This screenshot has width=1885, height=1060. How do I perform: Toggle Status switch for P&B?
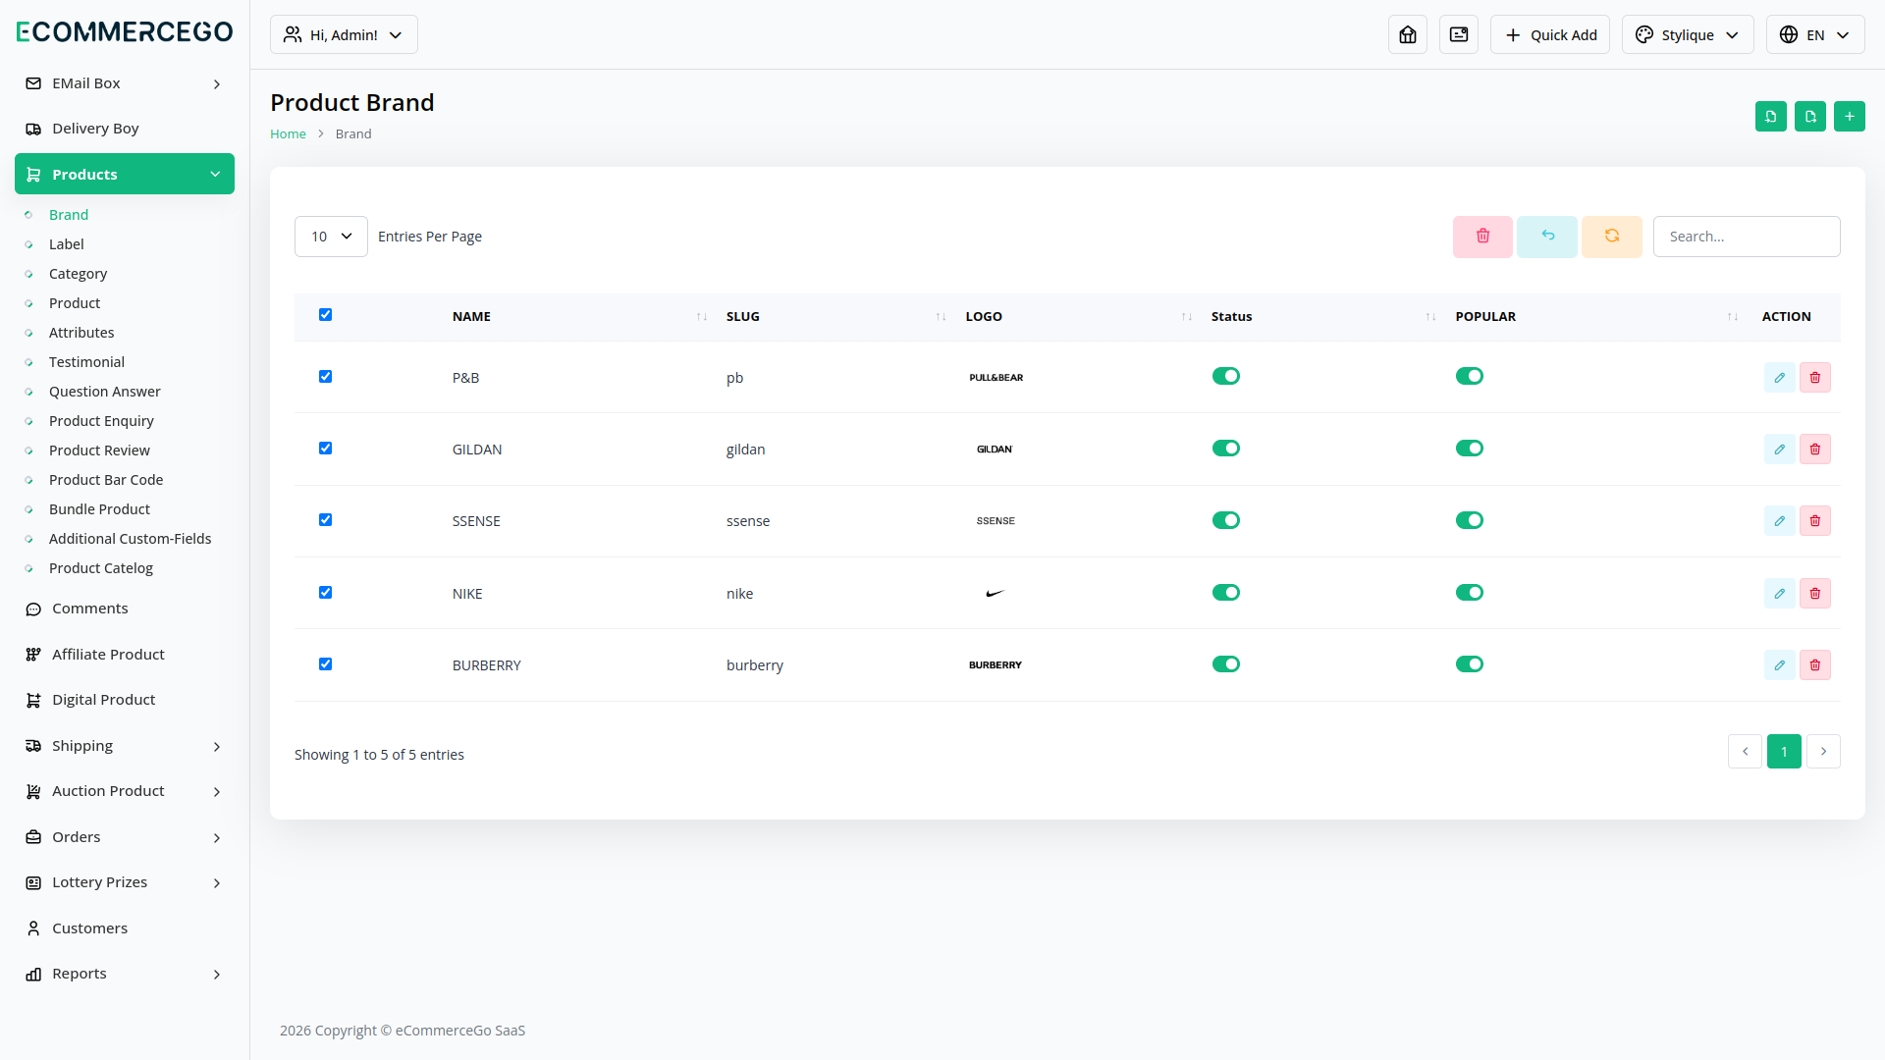1226,377
